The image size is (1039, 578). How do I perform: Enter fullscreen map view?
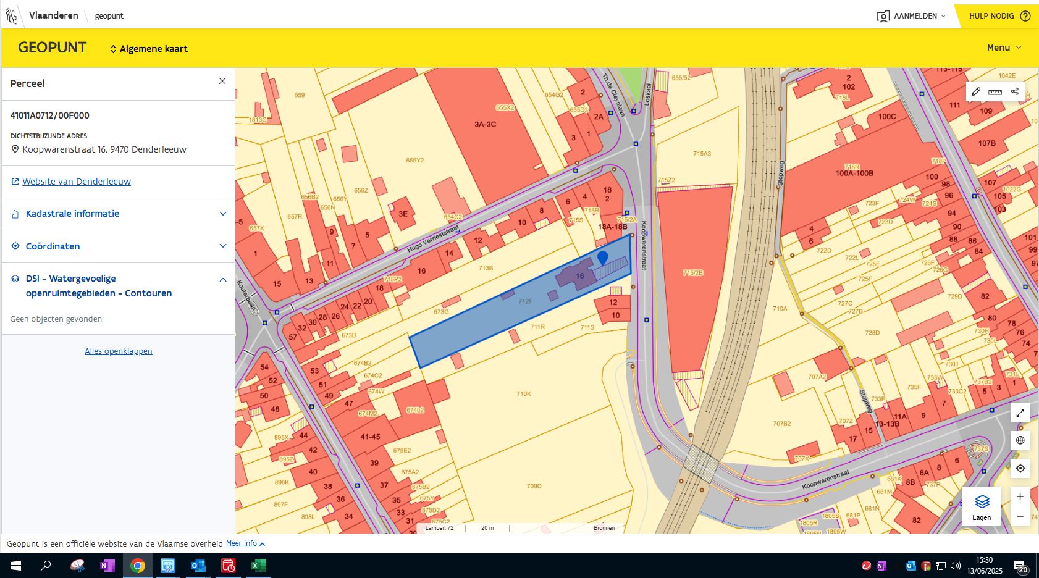(x=1020, y=413)
